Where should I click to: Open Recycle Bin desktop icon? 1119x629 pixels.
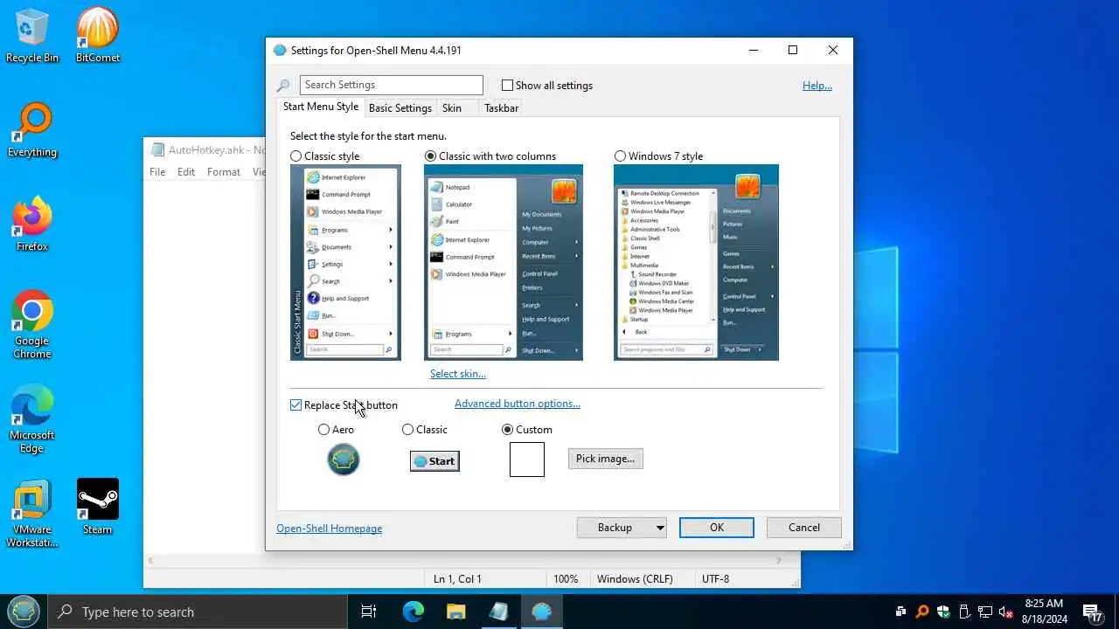click(32, 36)
